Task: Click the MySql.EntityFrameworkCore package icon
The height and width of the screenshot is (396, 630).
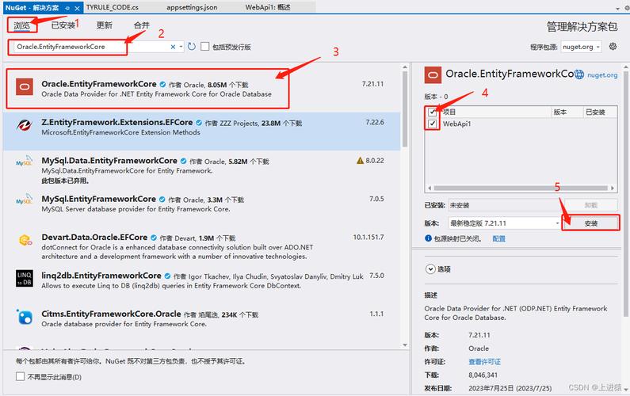Action: [x=25, y=199]
